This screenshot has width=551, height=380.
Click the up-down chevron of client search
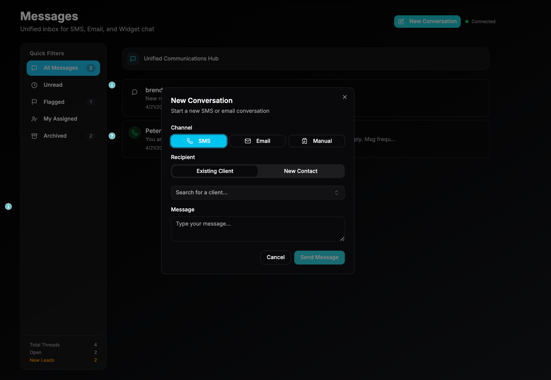tap(337, 193)
